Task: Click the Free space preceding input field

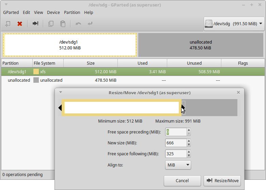Action: 176,132
